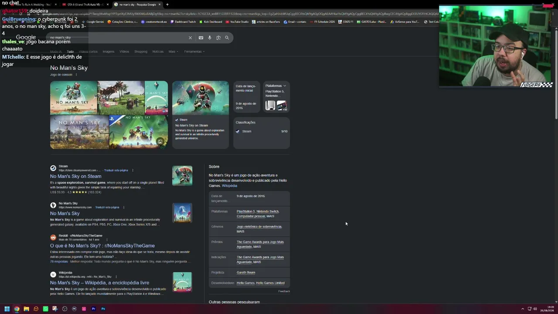
Task: Open the Google Gemini bookmark
Action: [x=93, y=22]
